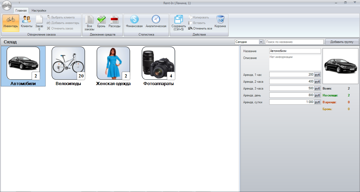Open руб currency selector for Аренда, сутки
360x192 pixels.
(x=317, y=102)
